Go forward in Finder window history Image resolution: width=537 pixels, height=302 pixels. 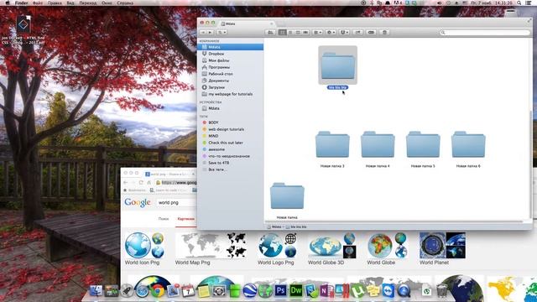[210, 32]
